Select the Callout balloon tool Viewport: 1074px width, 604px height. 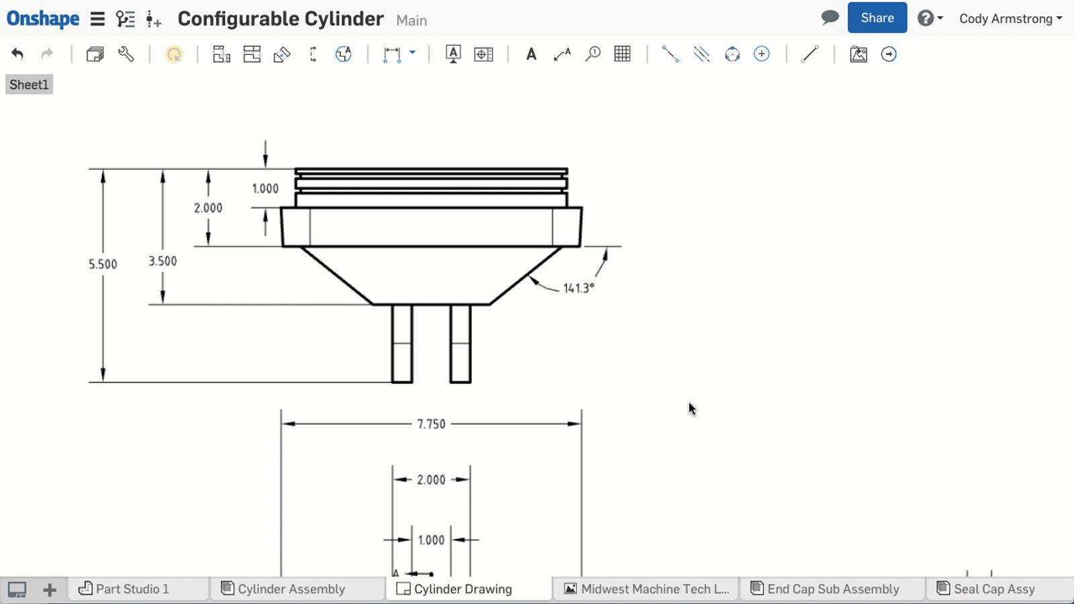tap(593, 54)
